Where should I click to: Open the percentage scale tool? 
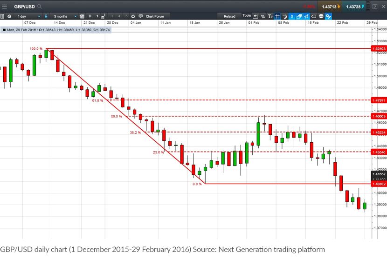point(263,16)
